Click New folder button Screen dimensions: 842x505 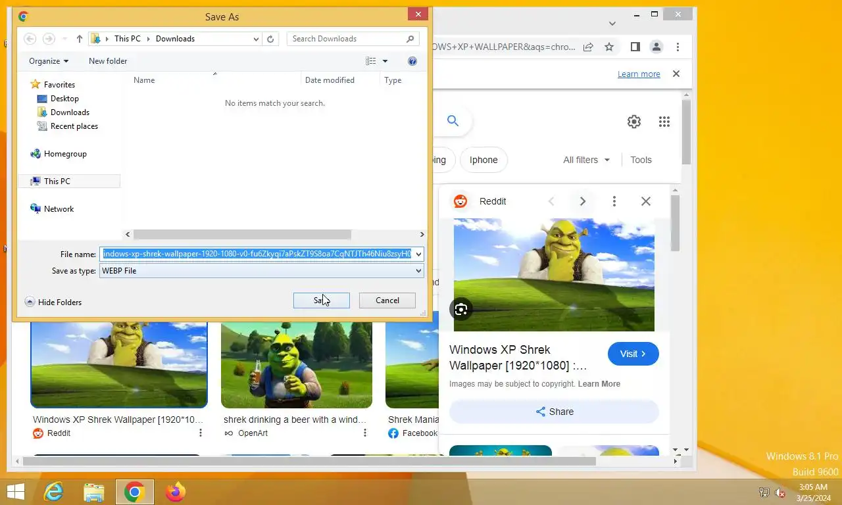(108, 61)
